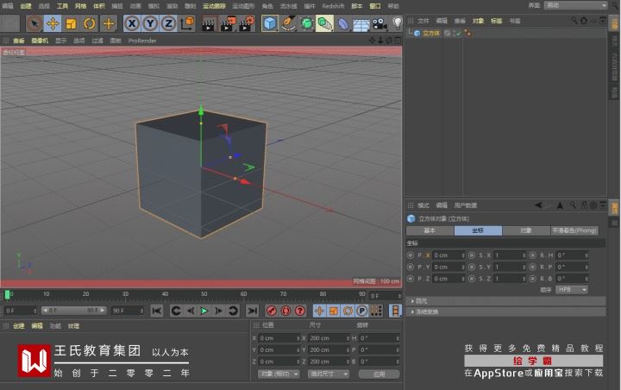Select the Rotate tool in toolbar
This screenshot has height=390, width=621.
pos(89,23)
